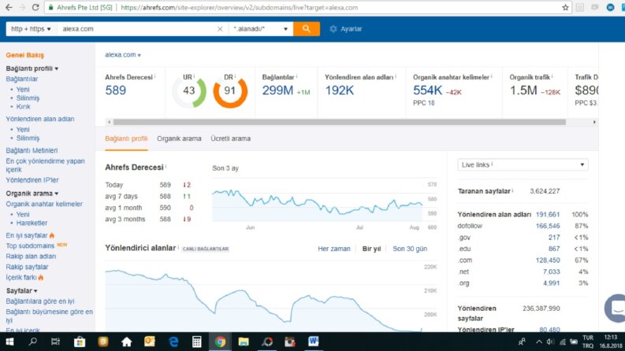The image size is (625, 351).
Task: Open taskbar search magnifier
Action: [x=32, y=342]
